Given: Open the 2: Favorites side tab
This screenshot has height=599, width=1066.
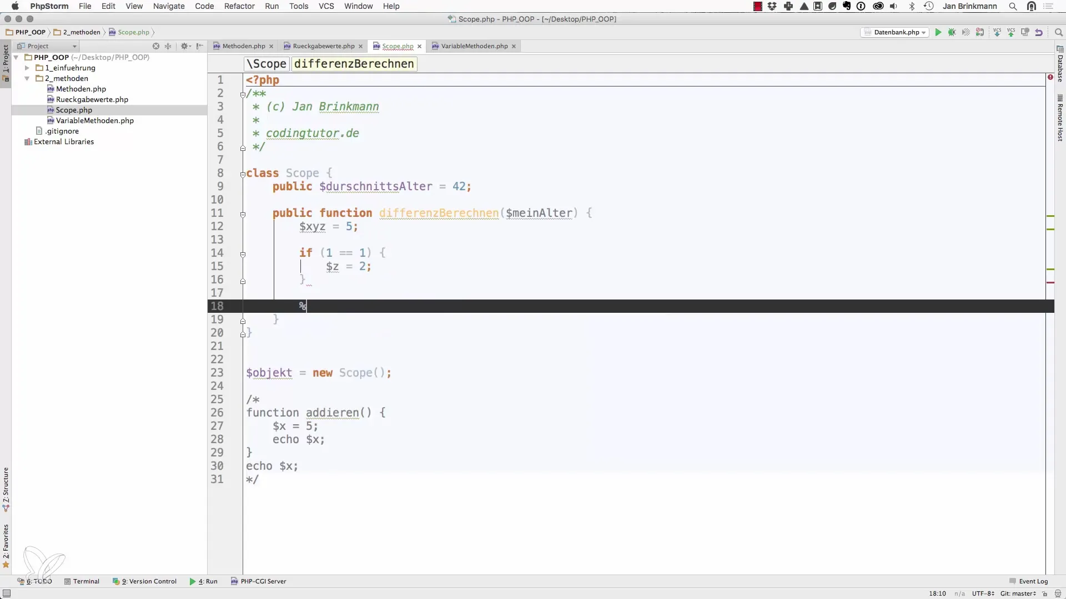Looking at the screenshot, I should 6,546.
